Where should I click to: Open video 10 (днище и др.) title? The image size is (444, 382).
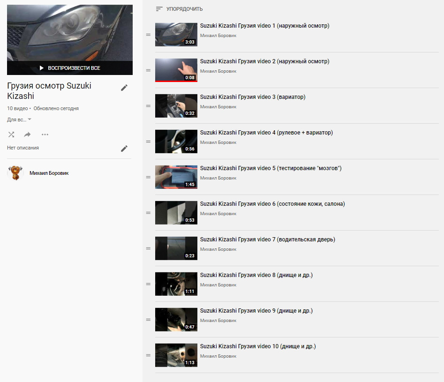click(258, 346)
